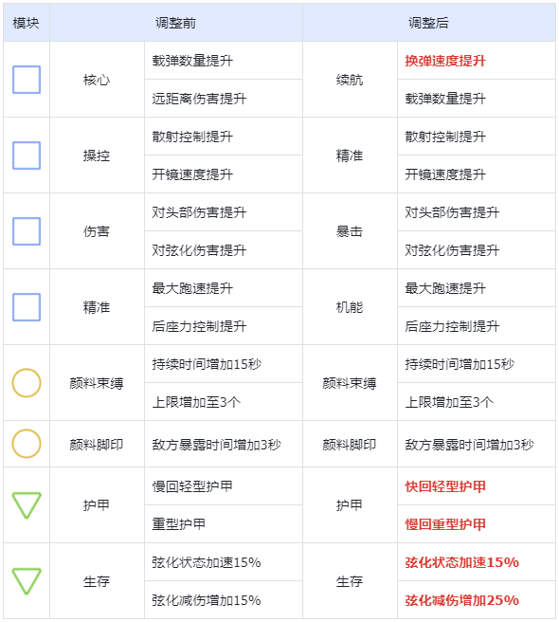Viewport: 559px width, 622px height.
Task: Select the green triangle icon beside 护甲
Action: (27, 505)
